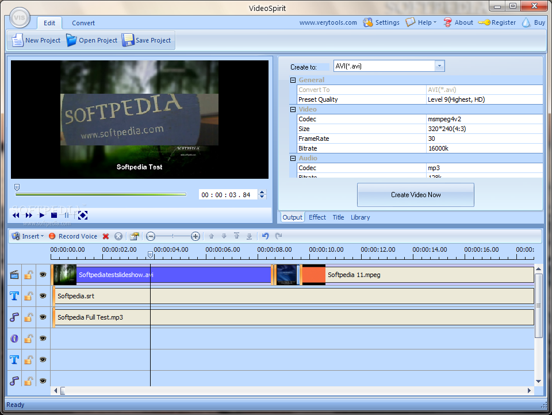Redo the last timeline action
This screenshot has width=552, height=415.
click(x=278, y=236)
